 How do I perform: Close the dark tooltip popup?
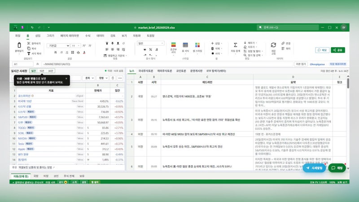click(66, 79)
